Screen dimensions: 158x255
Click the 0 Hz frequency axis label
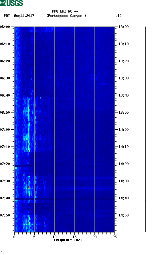coord(14,237)
